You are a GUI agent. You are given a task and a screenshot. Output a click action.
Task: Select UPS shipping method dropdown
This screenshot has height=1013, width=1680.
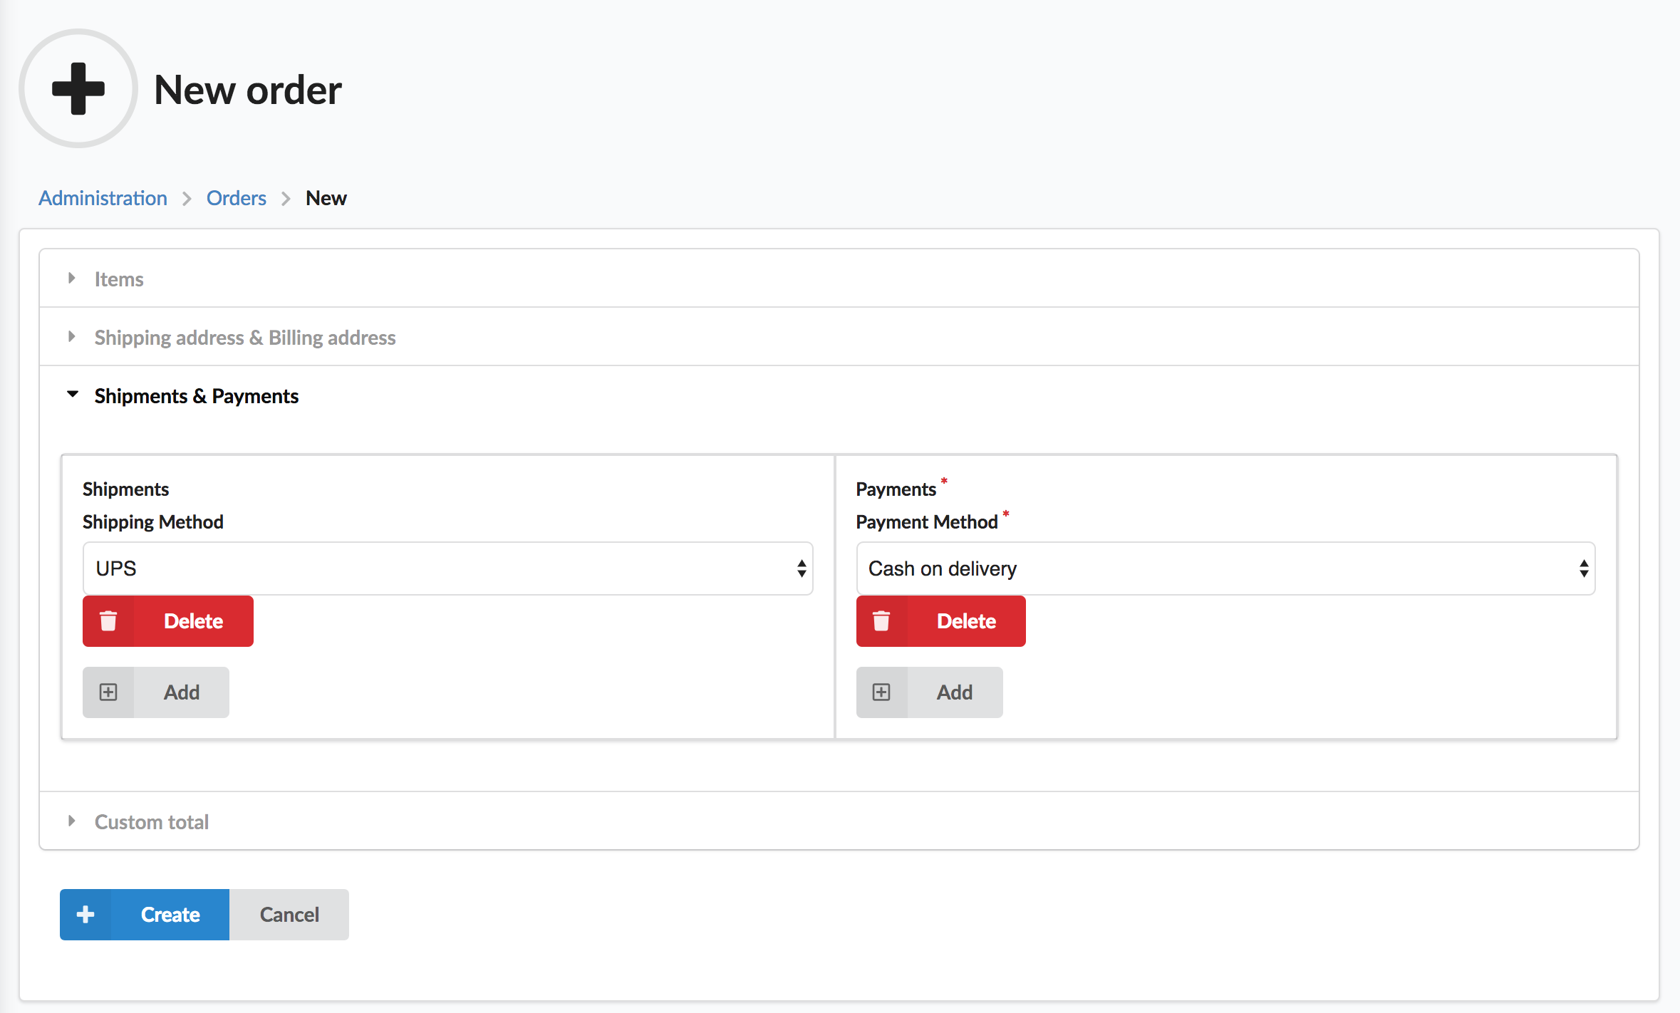click(451, 568)
